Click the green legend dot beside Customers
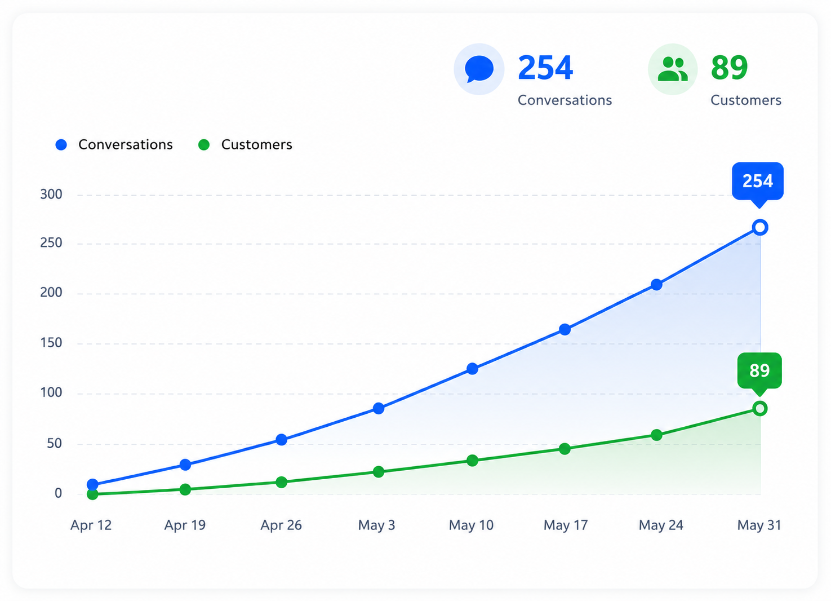 tap(204, 145)
